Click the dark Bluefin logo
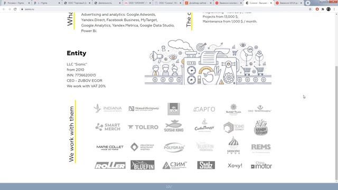The height and width of the screenshot is (190, 338). tap(143, 165)
